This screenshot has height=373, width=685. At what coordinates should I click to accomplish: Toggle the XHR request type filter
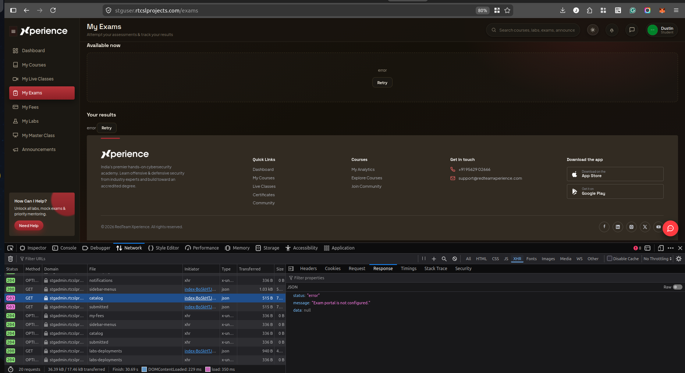point(517,259)
